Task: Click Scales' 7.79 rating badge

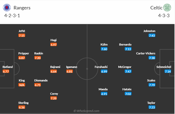Action: coord(152,85)
